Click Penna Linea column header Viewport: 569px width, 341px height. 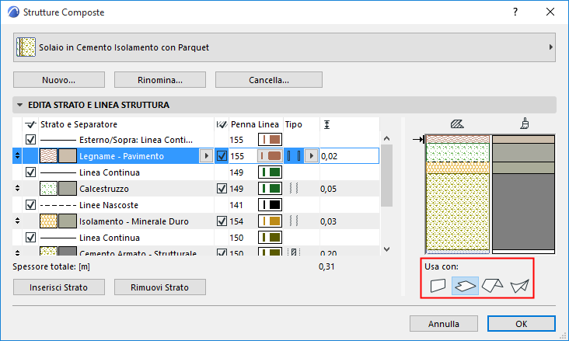255,124
